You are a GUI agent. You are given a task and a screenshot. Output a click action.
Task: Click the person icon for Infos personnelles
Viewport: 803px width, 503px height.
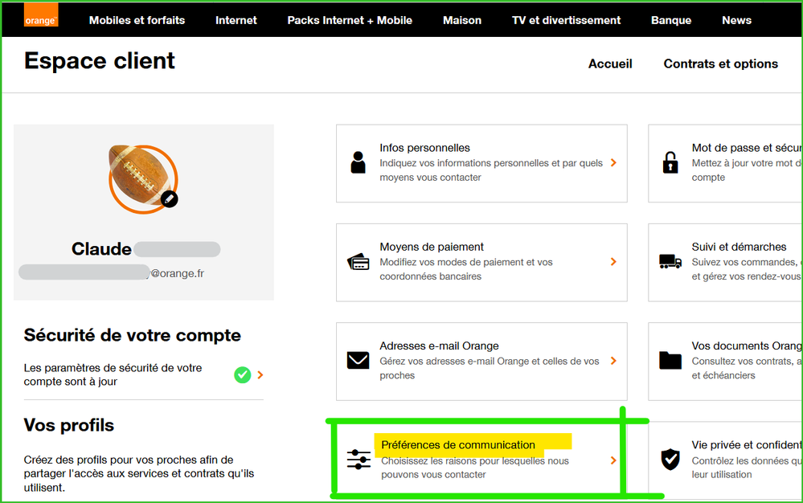(358, 163)
